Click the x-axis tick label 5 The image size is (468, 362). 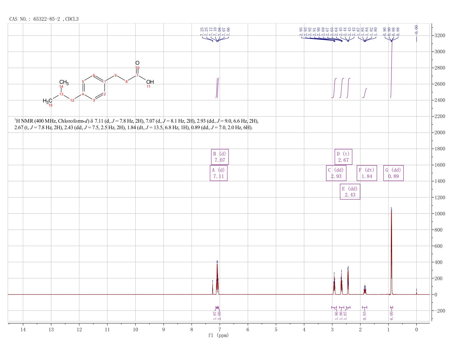pyautogui.click(x=276, y=329)
